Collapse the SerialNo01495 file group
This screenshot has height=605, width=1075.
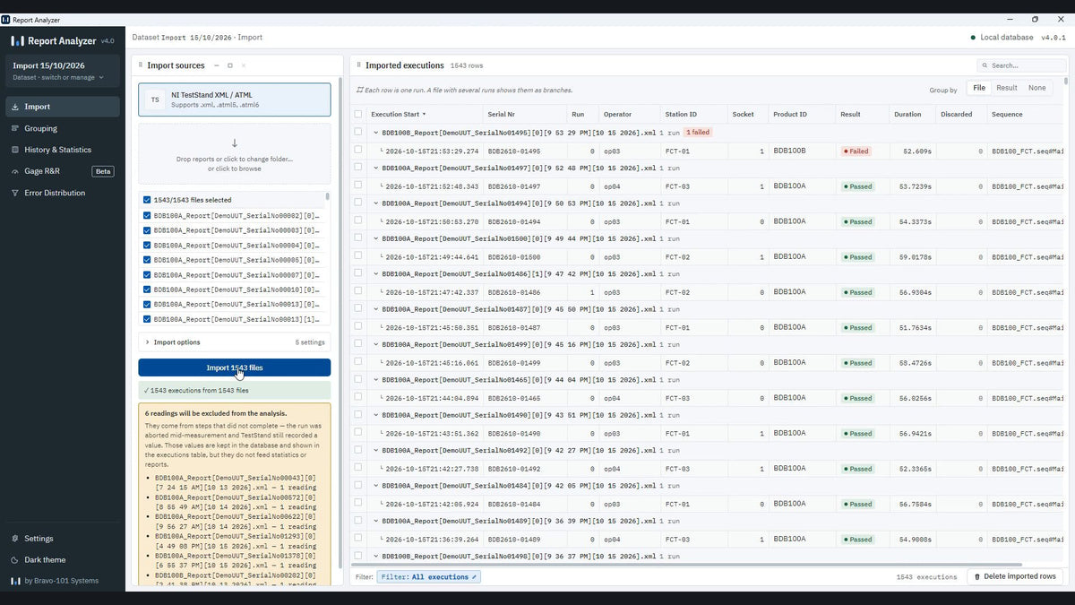[376, 132]
